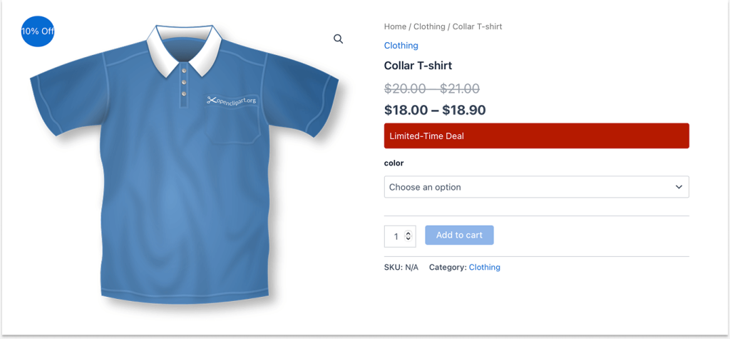The width and height of the screenshot is (730, 339).
Task: Open Clothing in the breadcrumb trail
Action: pos(429,26)
